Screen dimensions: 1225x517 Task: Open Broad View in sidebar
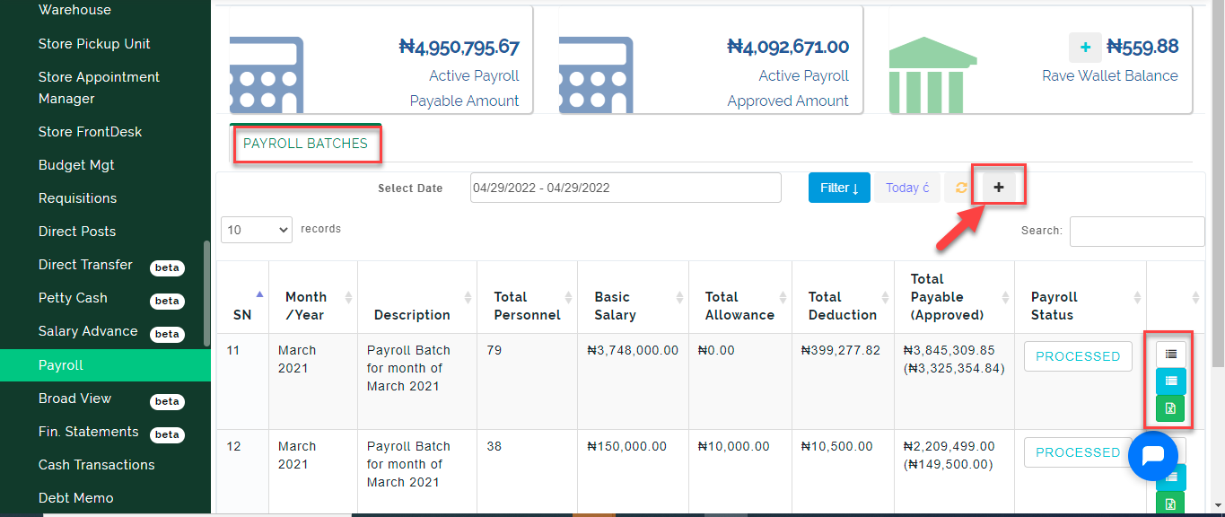[74, 399]
